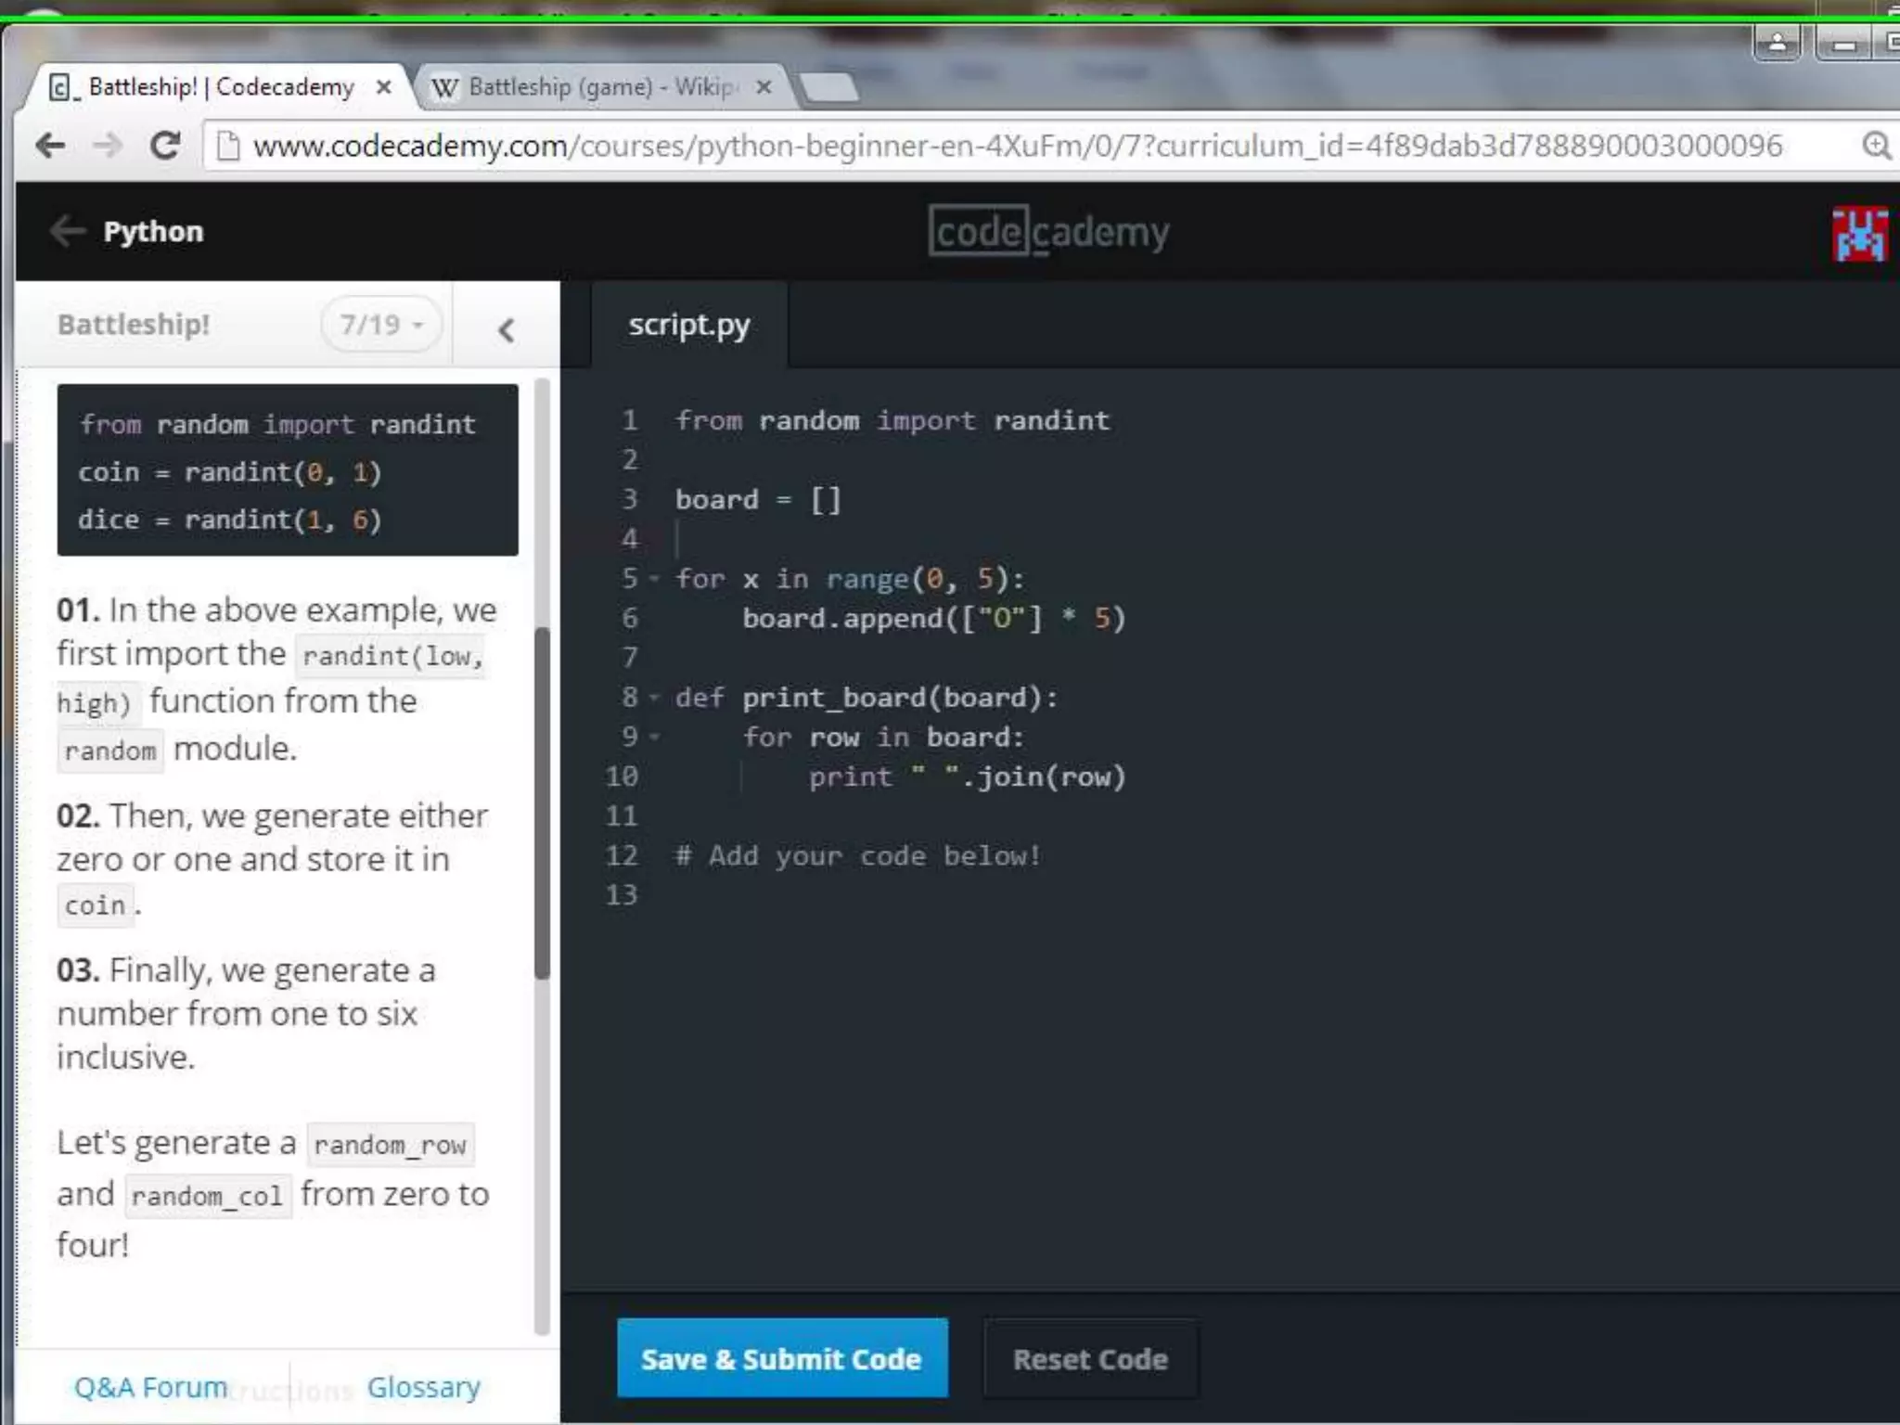Click the page icon in address bar
The width and height of the screenshot is (1900, 1425).
coord(228,146)
